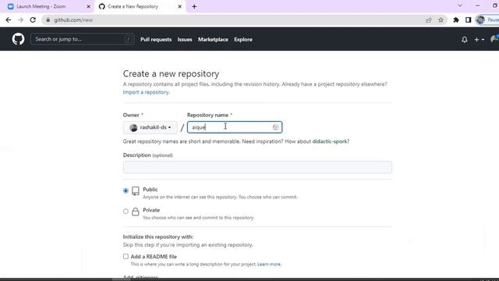
Task: Open Issues in the navigation bar
Action: (185, 40)
